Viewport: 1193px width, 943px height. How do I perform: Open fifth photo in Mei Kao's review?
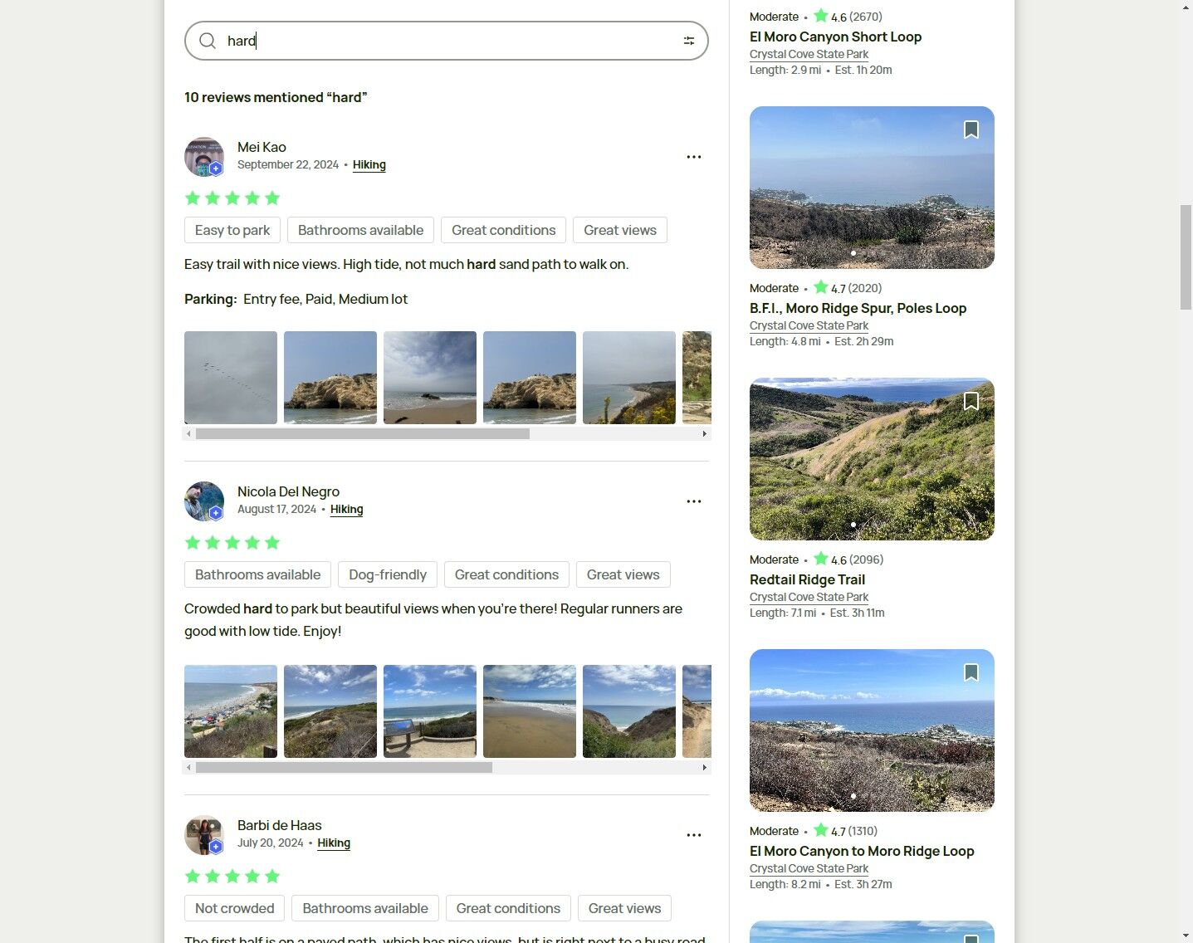pyautogui.click(x=629, y=378)
